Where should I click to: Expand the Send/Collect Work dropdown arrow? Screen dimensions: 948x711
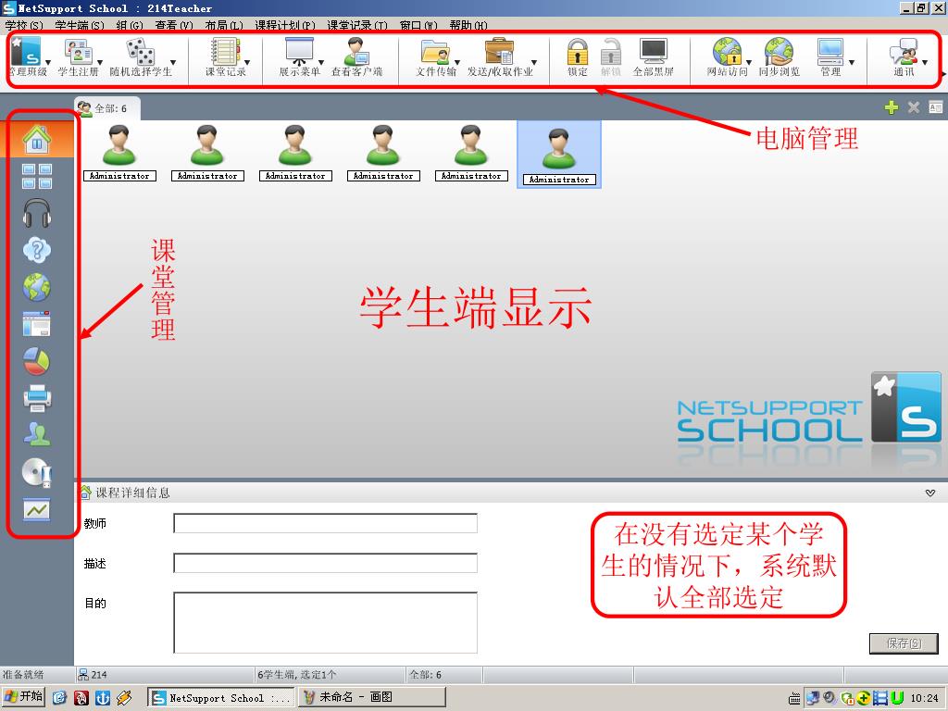pyautogui.click(x=534, y=62)
